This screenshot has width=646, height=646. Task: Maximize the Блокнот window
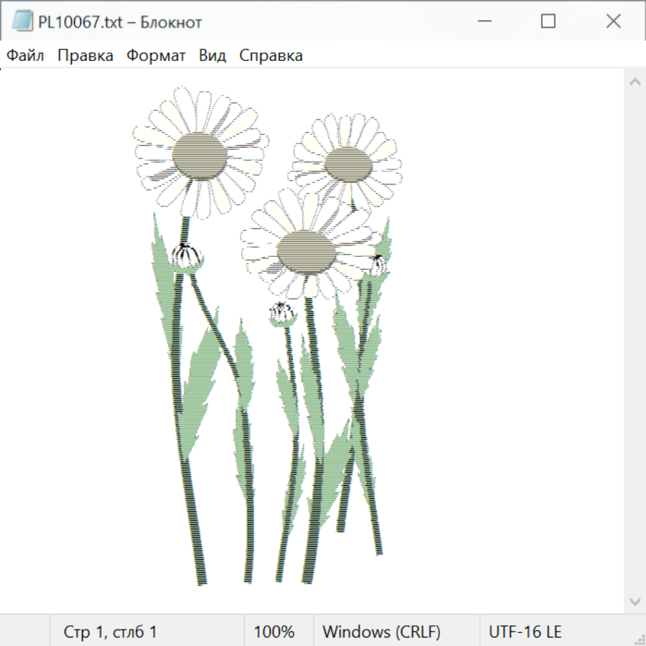[x=548, y=22]
